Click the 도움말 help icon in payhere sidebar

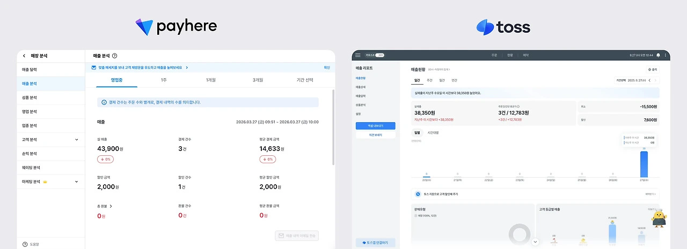(25, 244)
